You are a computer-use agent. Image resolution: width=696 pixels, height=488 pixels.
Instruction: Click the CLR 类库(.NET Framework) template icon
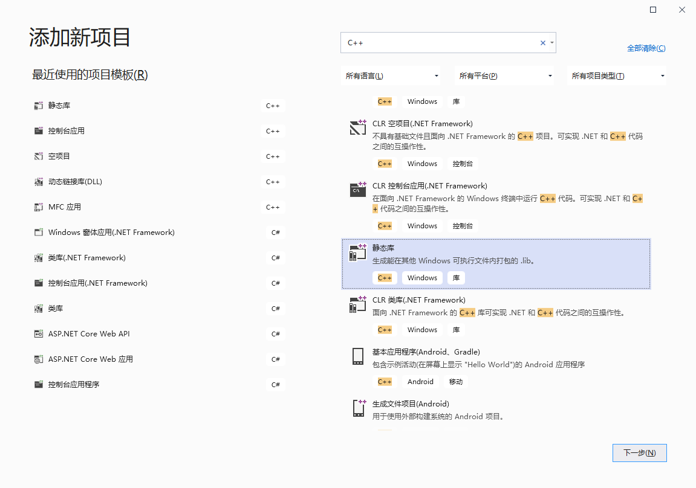pyautogui.click(x=358, y=304)
